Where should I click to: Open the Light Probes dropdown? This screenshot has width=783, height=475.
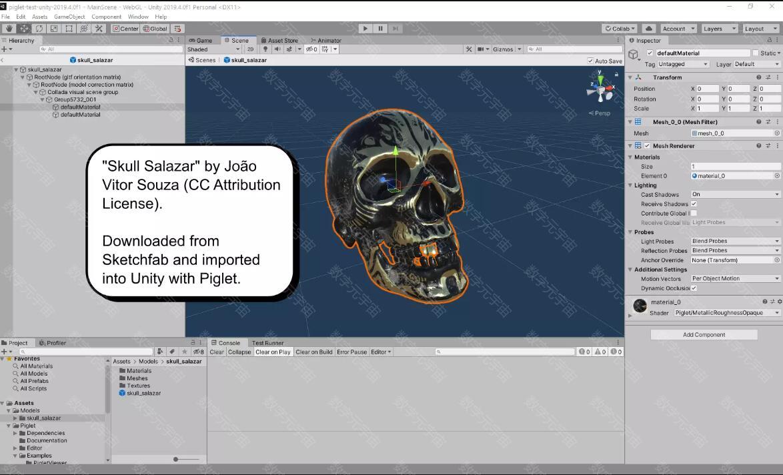tap(736, 242)
